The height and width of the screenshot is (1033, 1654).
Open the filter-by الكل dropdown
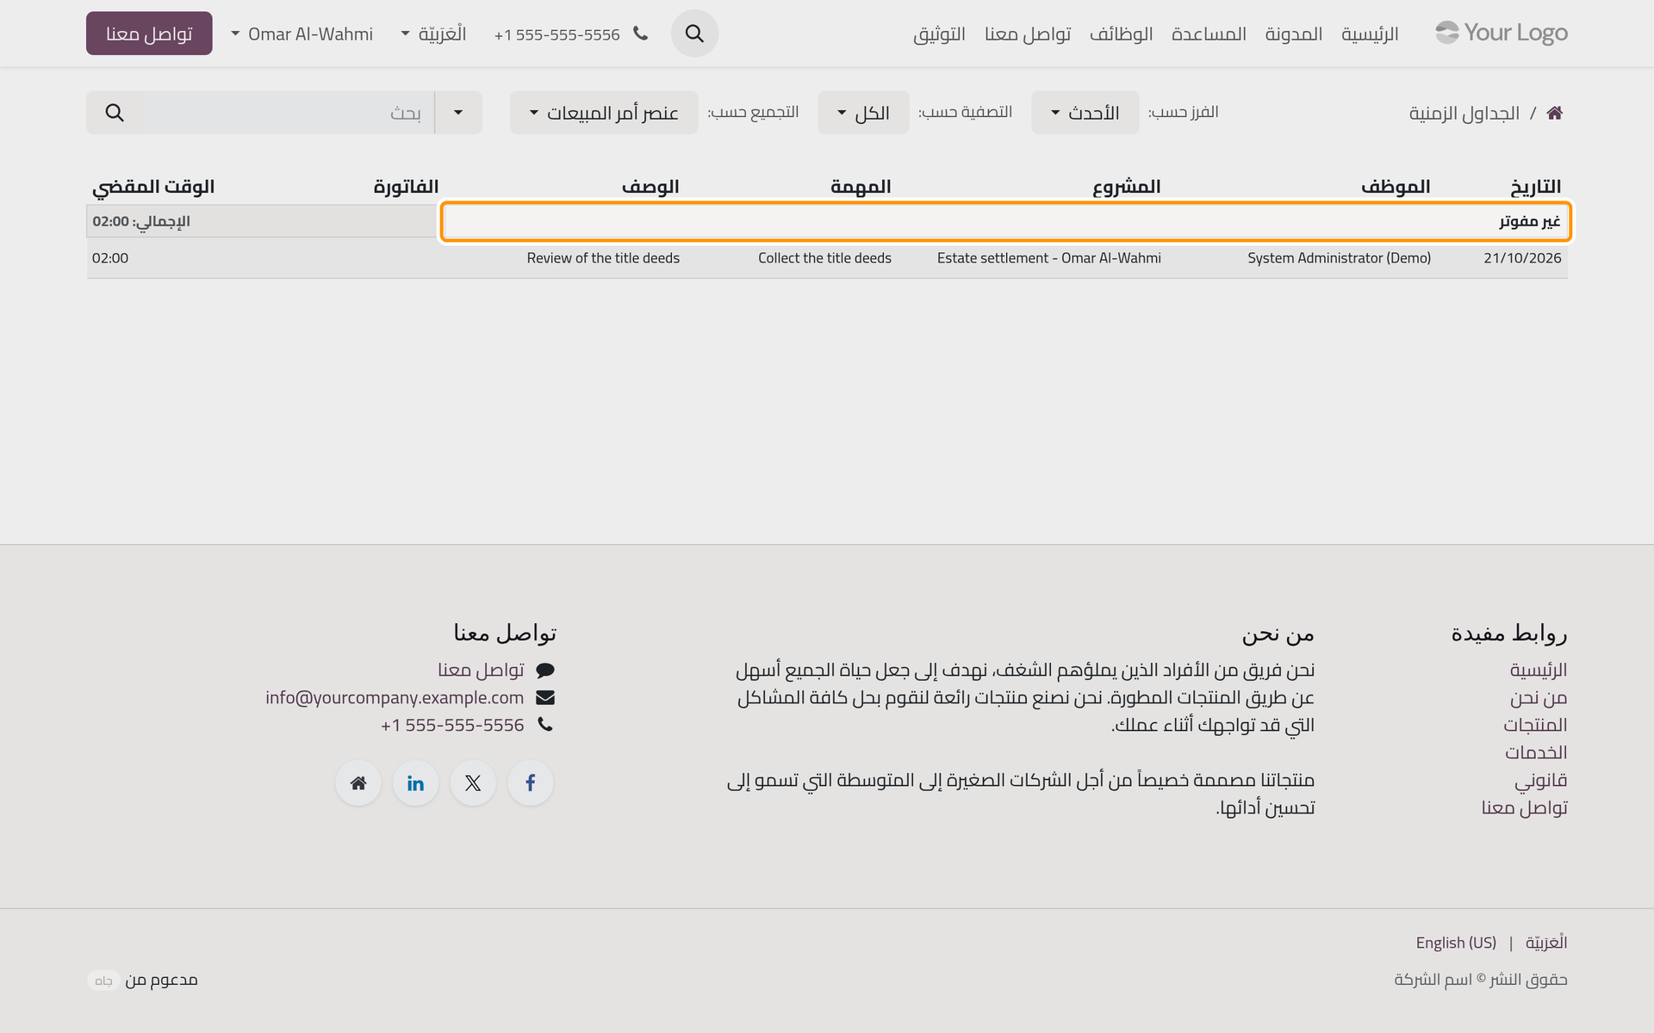point(863,113)
